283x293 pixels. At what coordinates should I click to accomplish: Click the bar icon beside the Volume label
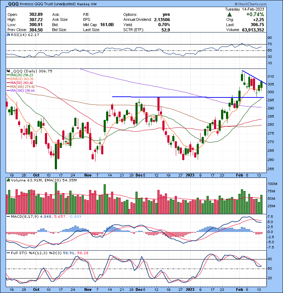8,180
